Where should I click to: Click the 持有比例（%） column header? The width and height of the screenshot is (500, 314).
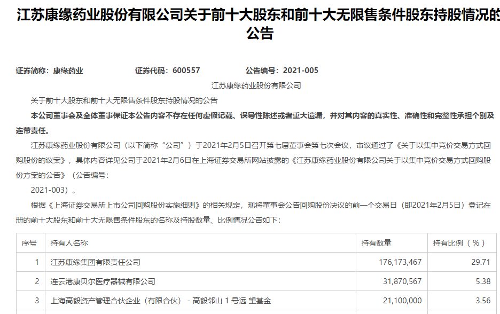[x=462, y=243]
